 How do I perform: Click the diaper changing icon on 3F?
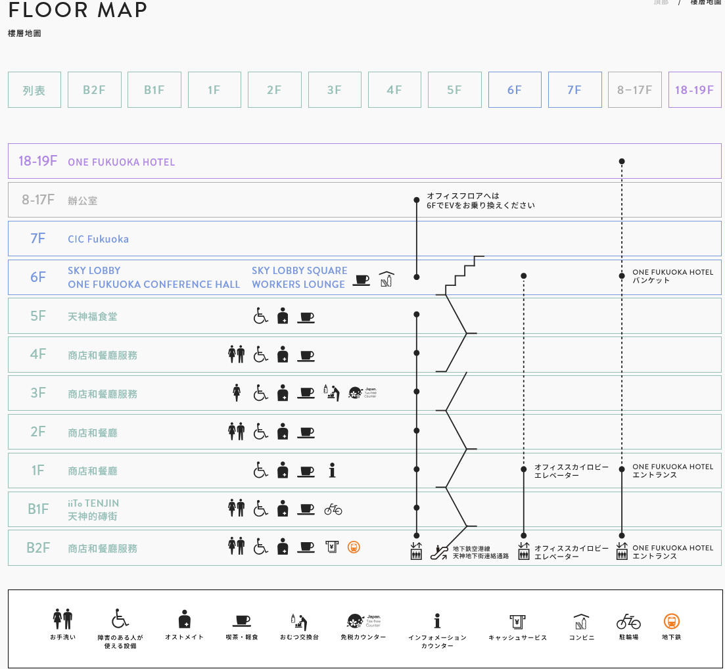332,393
